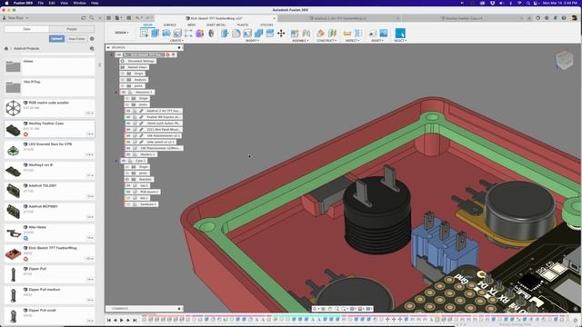
Task: Click the Upload button
Action: 56,38
